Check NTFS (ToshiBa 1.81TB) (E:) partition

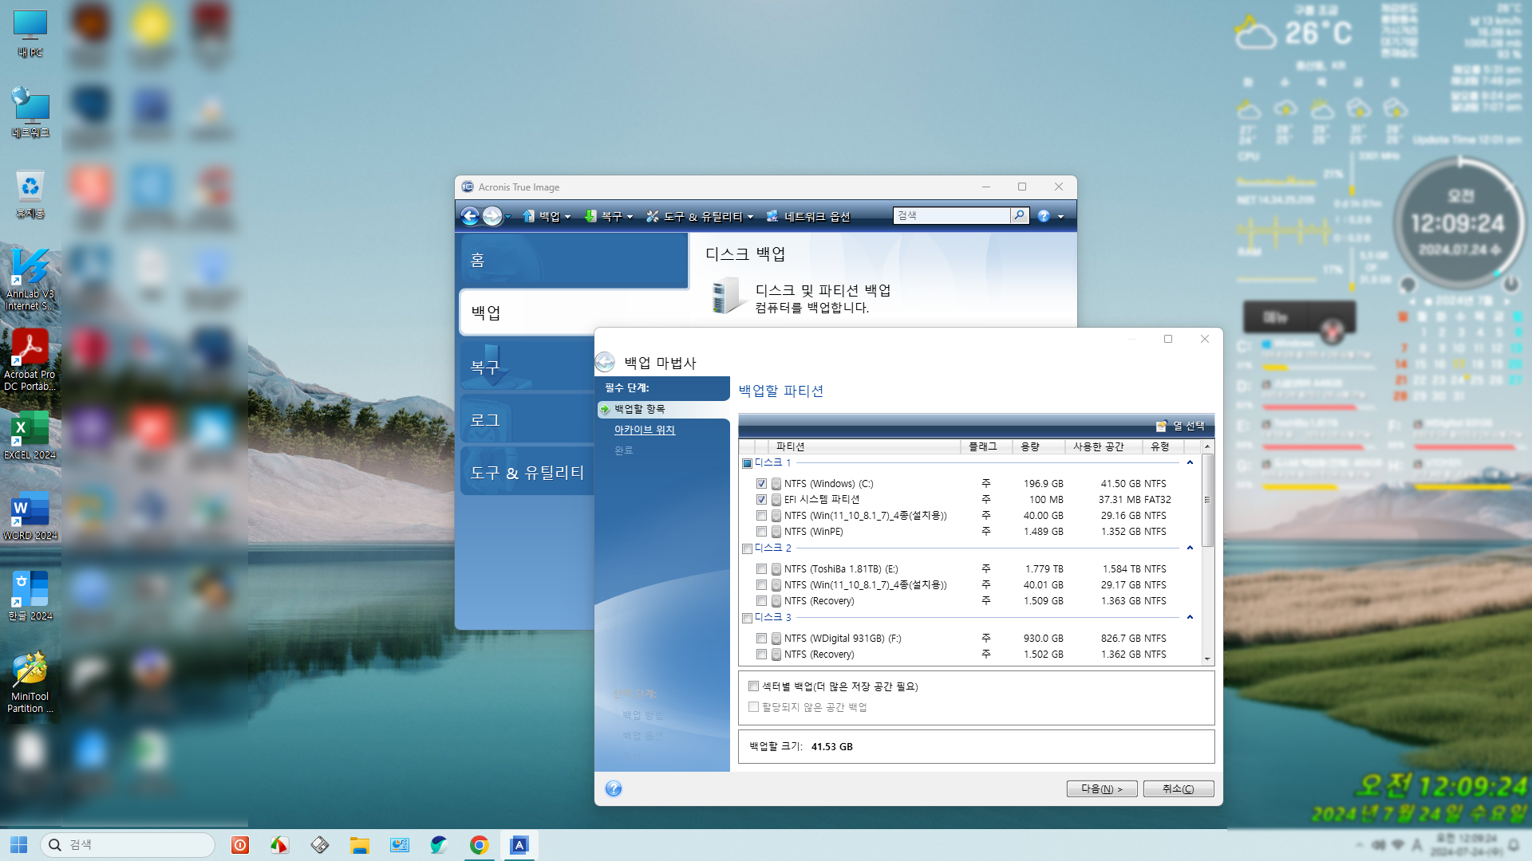tap(761, 569)
